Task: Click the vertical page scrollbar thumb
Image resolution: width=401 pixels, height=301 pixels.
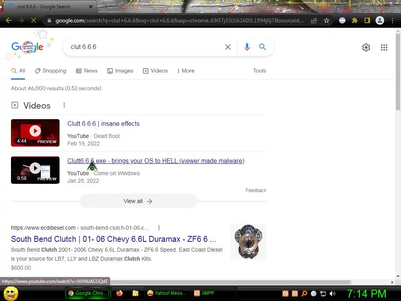Action: [x=398, y=72]
